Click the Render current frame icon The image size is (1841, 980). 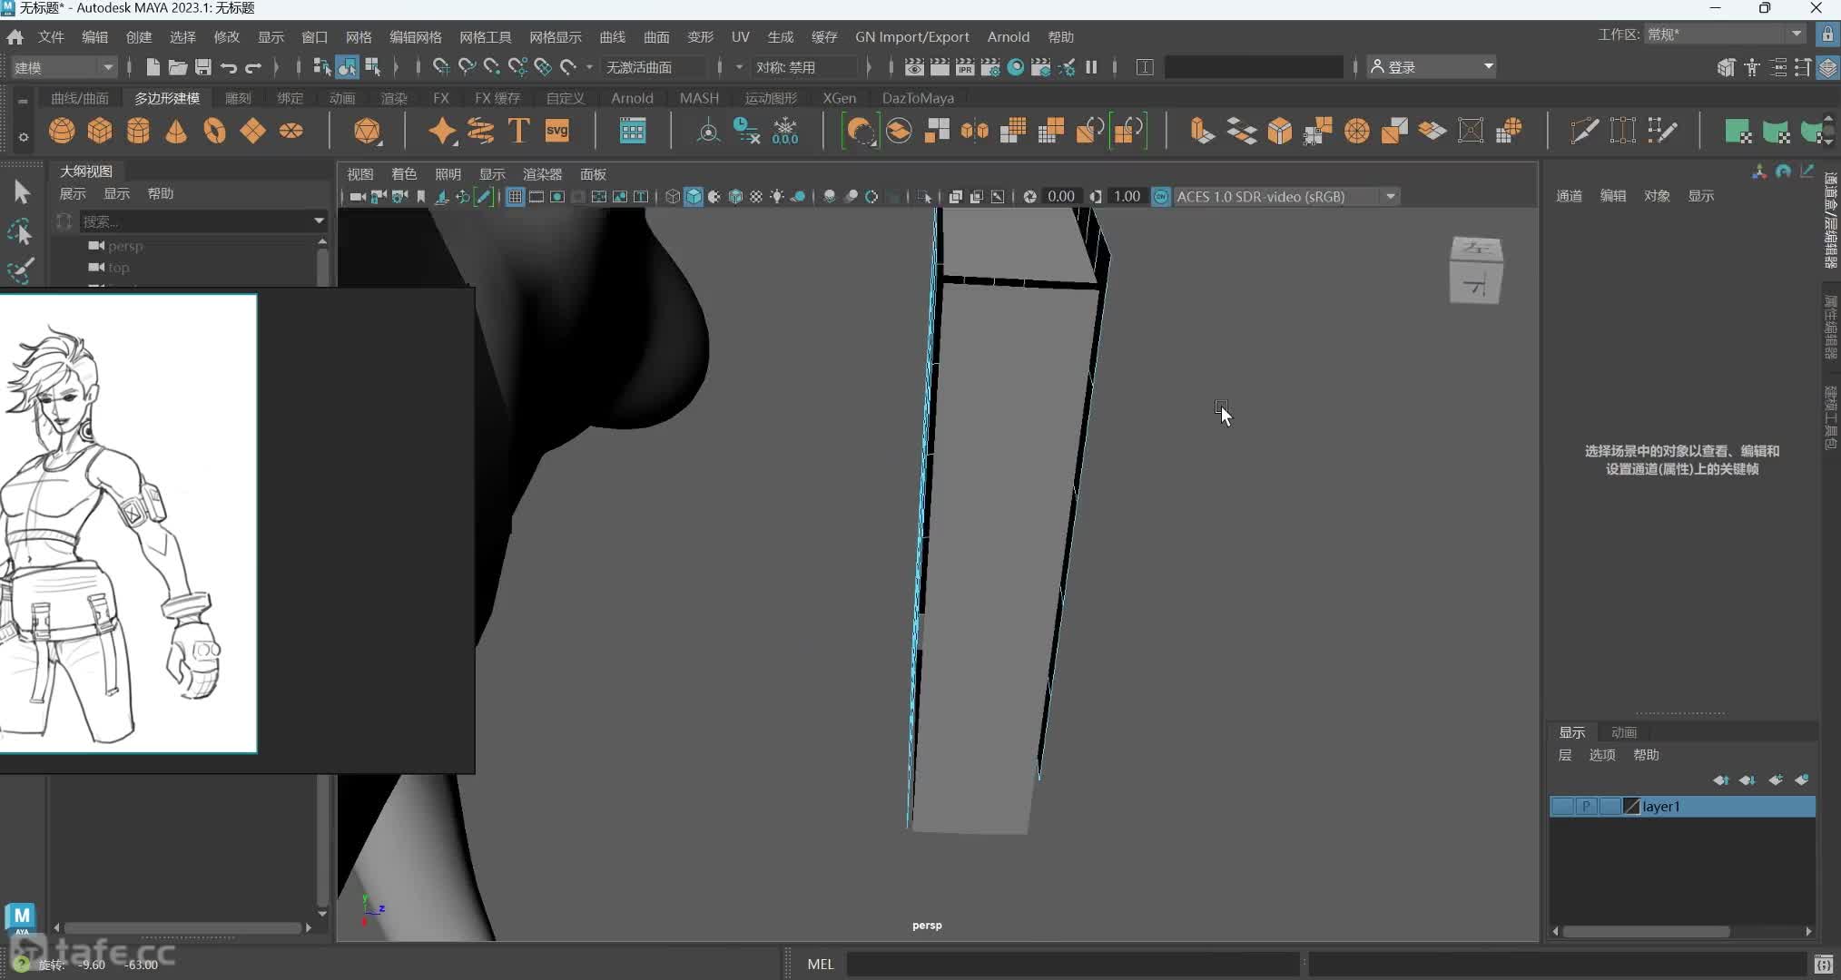pyautogui.click(x=940, y=67)
